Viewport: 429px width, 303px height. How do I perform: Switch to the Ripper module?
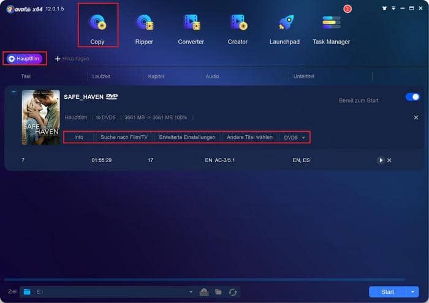tap(144, 29)
